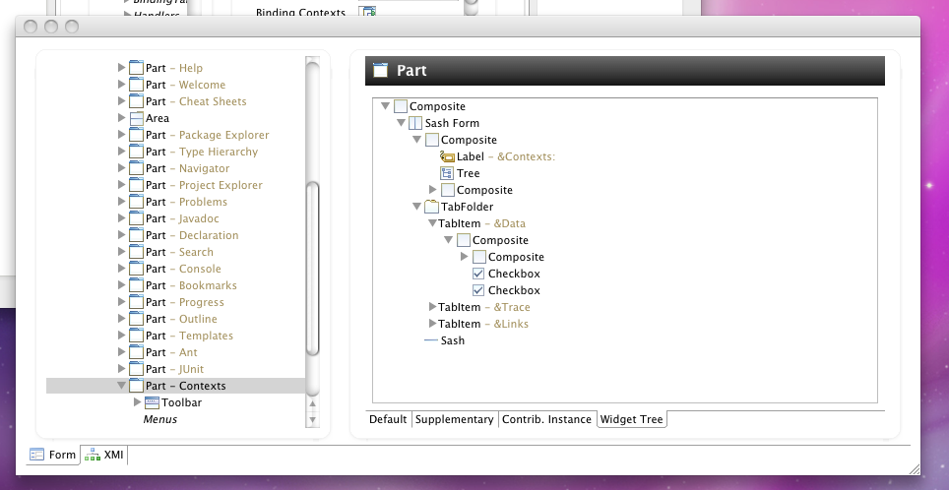Click the Part – Navigator icon

[x=136, y=168]
